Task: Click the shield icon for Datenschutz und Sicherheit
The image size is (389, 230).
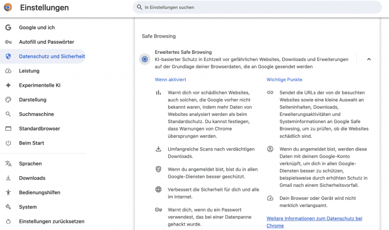Action: pos(8,57)
